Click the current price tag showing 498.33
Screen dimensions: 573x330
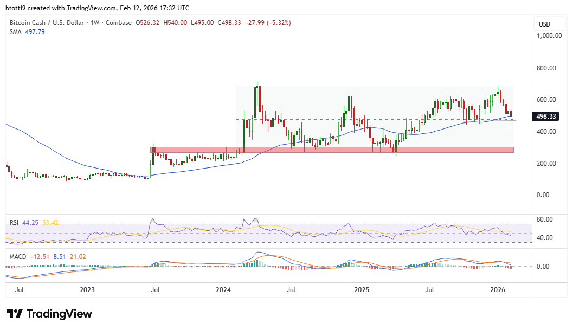pyautogui.click(x=545, y=116)
